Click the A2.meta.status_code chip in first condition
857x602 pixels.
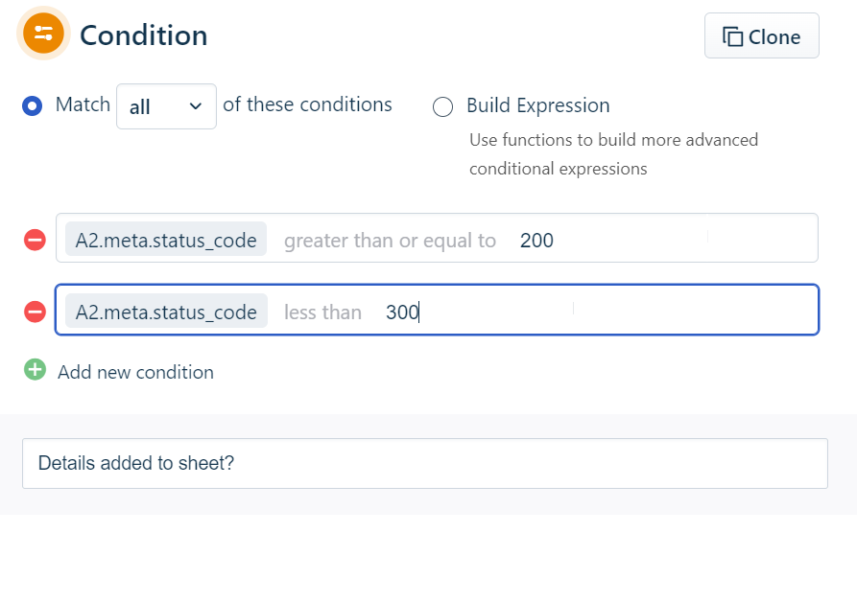(x=166, y=240)
